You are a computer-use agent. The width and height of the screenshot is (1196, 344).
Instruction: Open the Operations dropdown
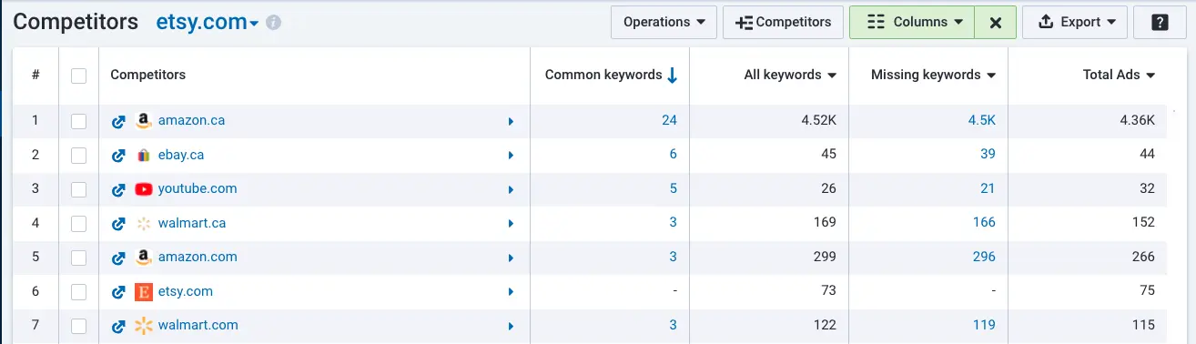tap(664, 22)
